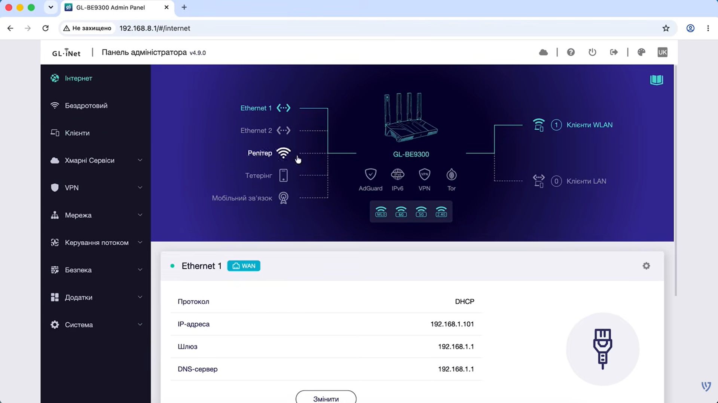Viewport: 718px width, 403px height.
Task: Click the version label v4.9.0
Action: (x=198, y=53)
